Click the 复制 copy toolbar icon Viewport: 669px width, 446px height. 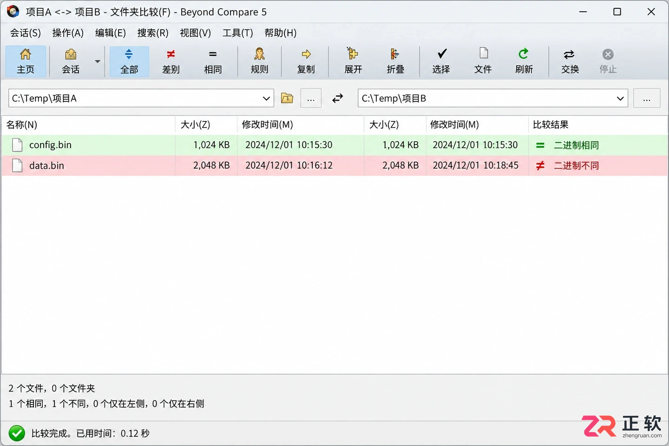point(306,54)
